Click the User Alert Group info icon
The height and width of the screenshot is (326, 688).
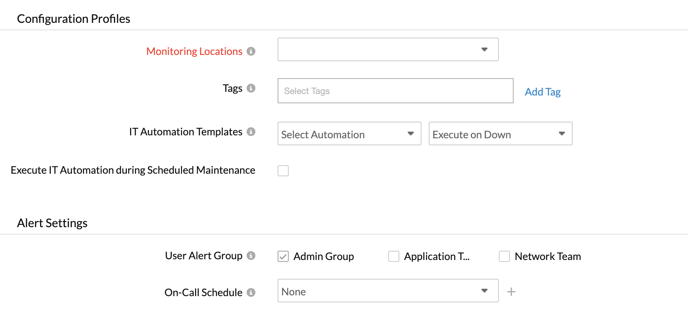point(251,256)
